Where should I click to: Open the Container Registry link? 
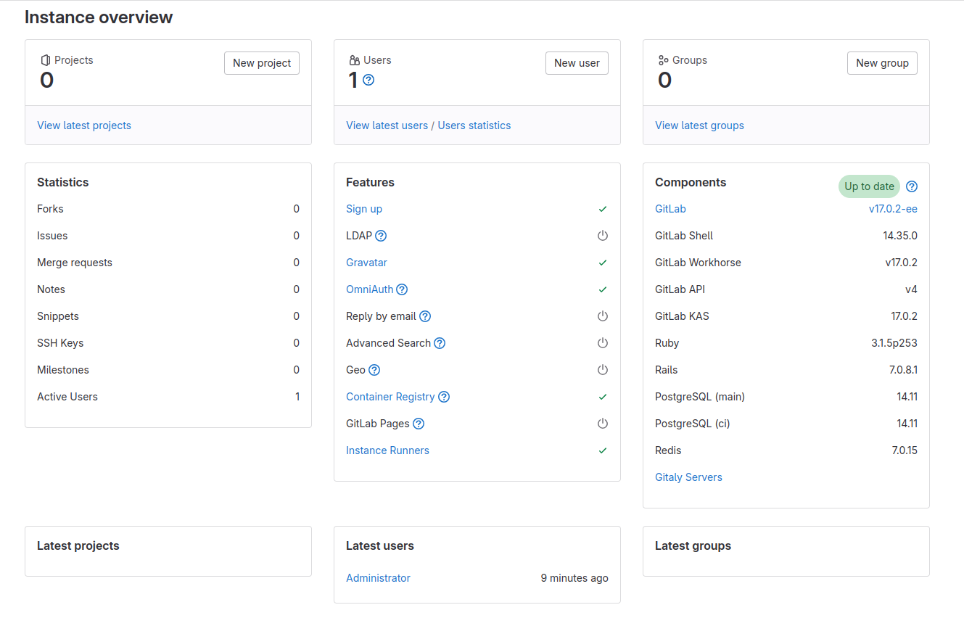[390, 397]
